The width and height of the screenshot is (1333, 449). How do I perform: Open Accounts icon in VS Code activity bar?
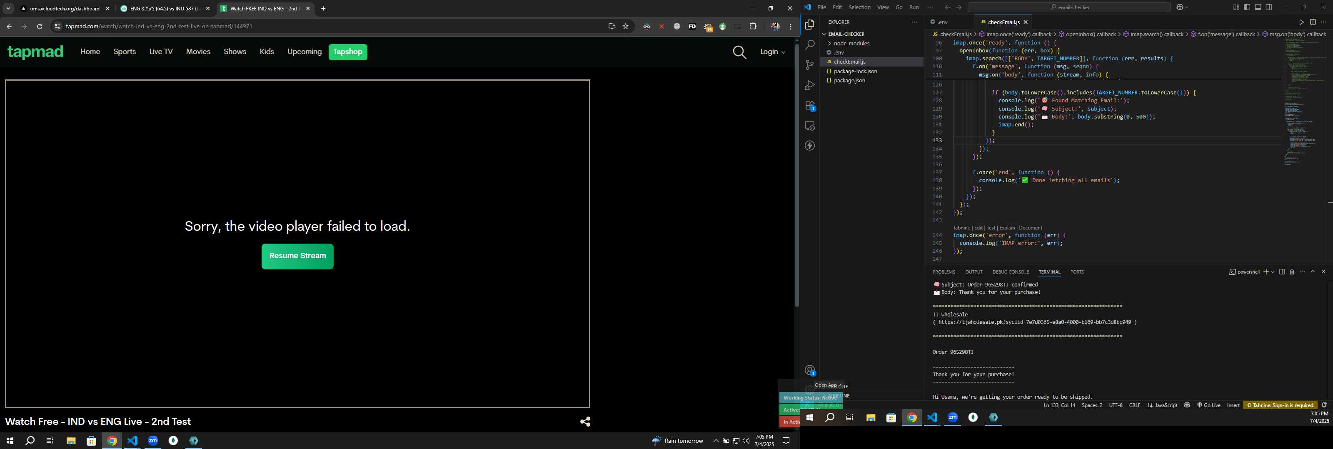(810, 370)
